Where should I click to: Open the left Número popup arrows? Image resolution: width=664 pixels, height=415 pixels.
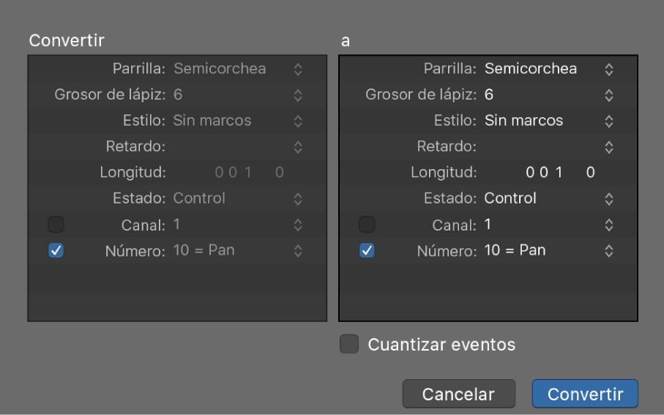pyautogui.click(x=298, y=250)
